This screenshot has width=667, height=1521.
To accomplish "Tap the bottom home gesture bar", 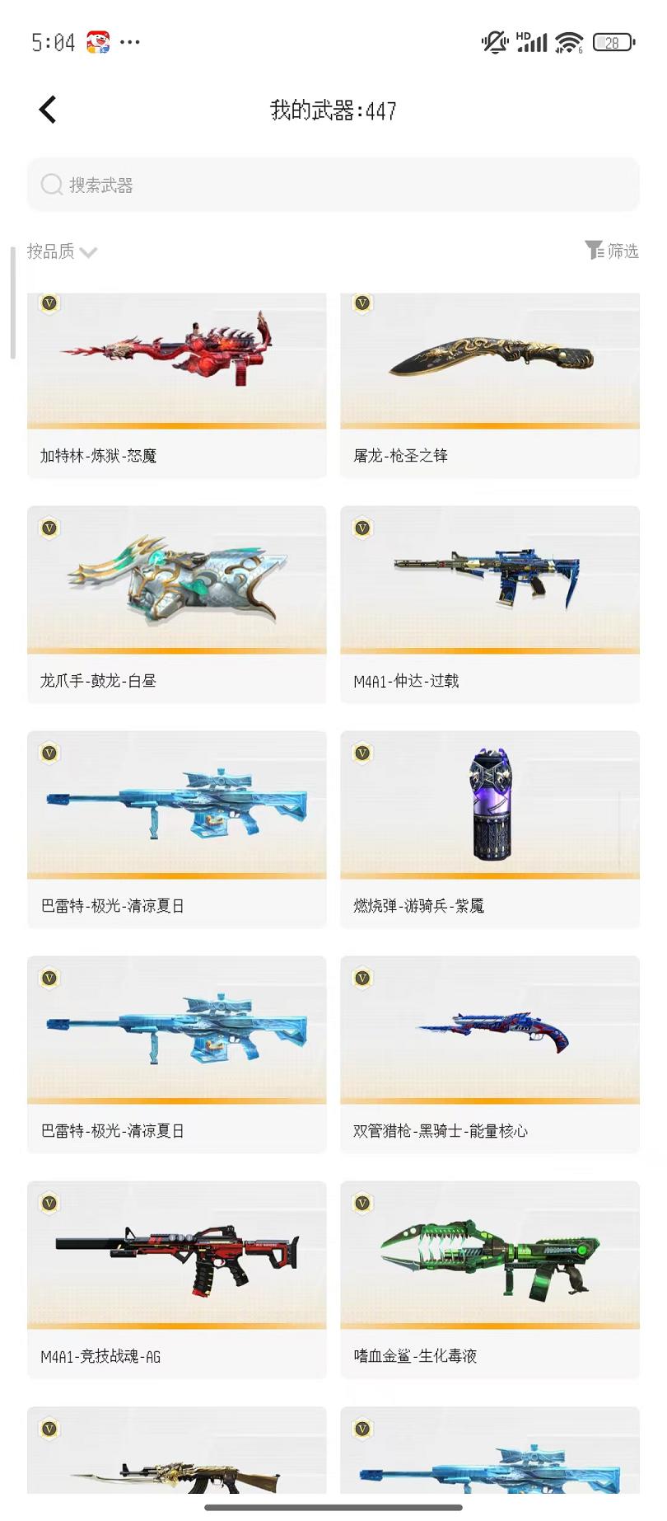I will (333, 1508).
